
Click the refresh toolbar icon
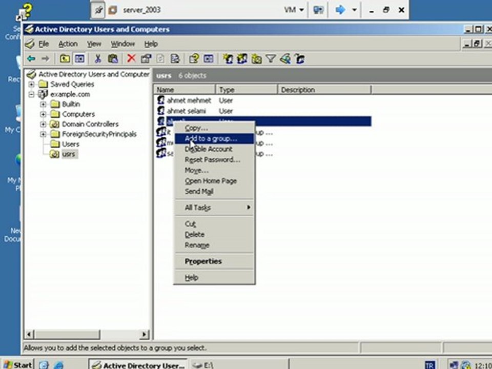(x=160, y=58)
